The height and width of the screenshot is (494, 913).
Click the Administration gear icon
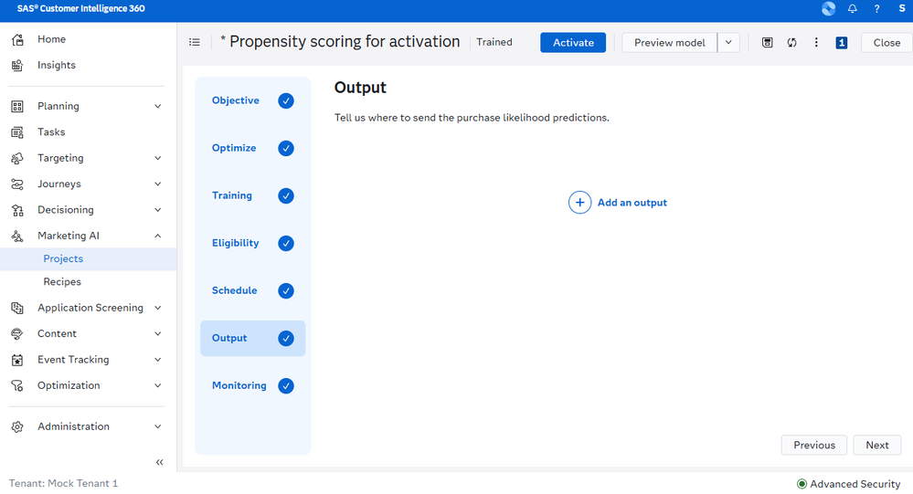tap(17, 427)
